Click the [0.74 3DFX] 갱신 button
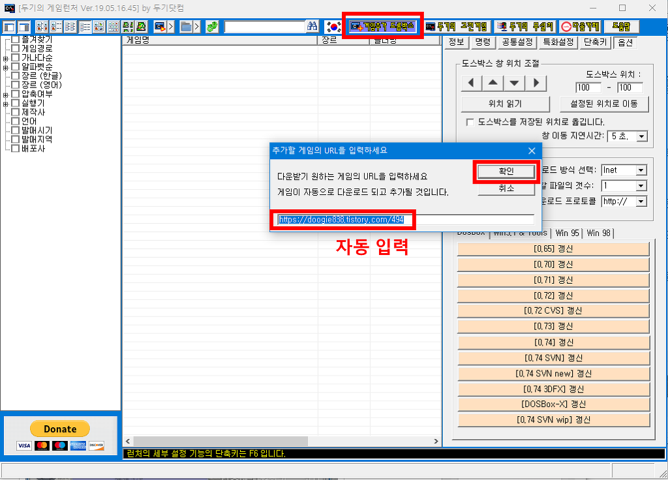 point(553,389)
